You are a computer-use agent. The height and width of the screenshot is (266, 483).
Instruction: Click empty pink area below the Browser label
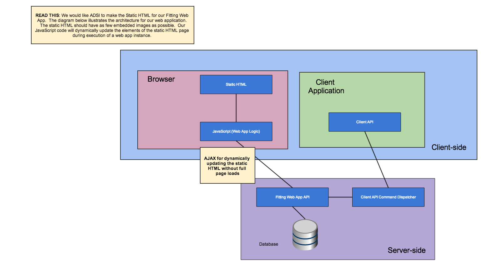coord(166,119)
